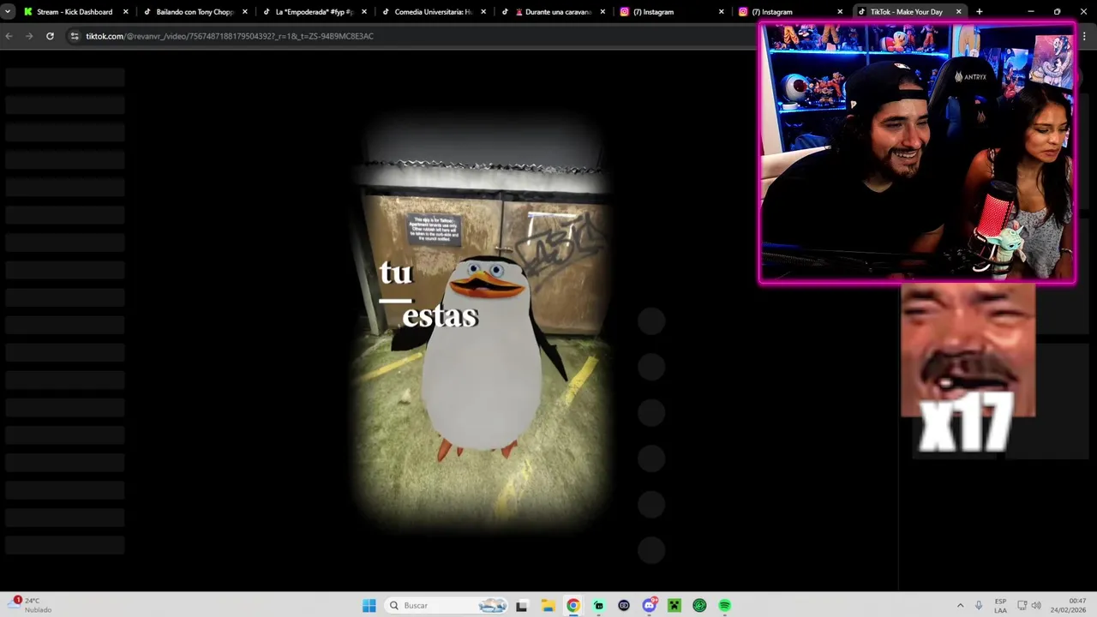Open the Windows Start menu
This screenshot has width=1097, height=617.
(x=369, y=606)
